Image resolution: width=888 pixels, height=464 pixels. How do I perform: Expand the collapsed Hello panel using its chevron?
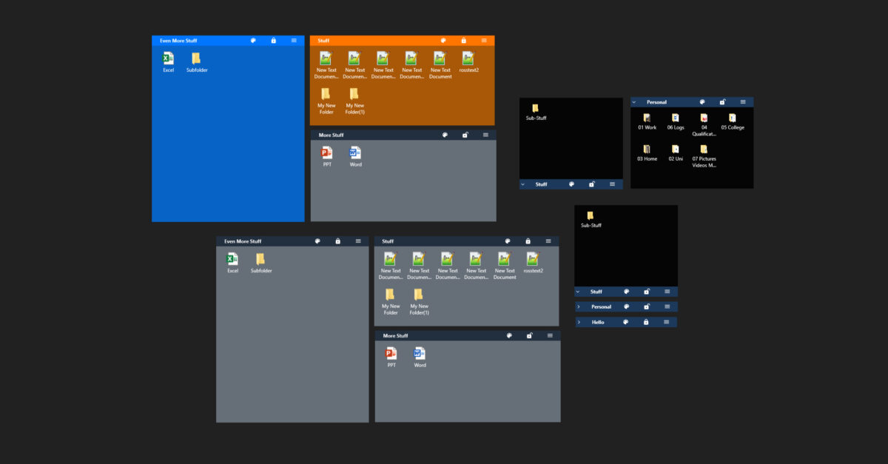[x=579, y=323]
